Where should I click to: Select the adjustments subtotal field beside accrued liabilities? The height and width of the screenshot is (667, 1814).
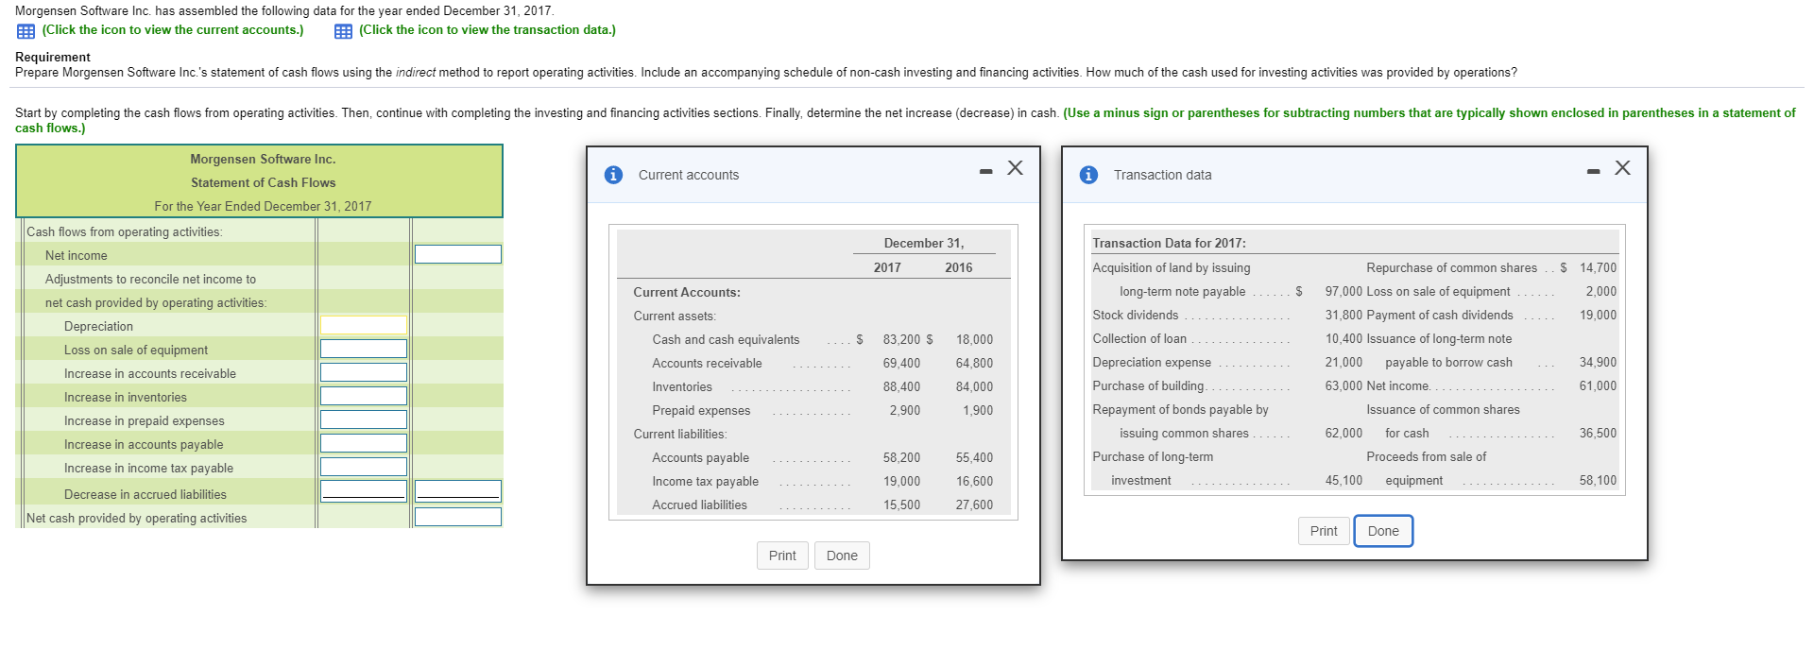pyautogui.click(x=458, y=491)
